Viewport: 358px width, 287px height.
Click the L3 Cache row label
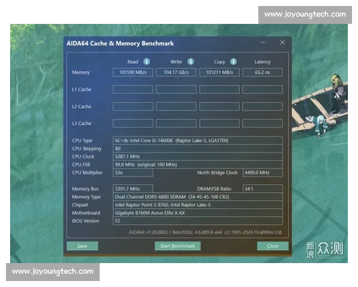pyautogui.click(x=82, y=123)
